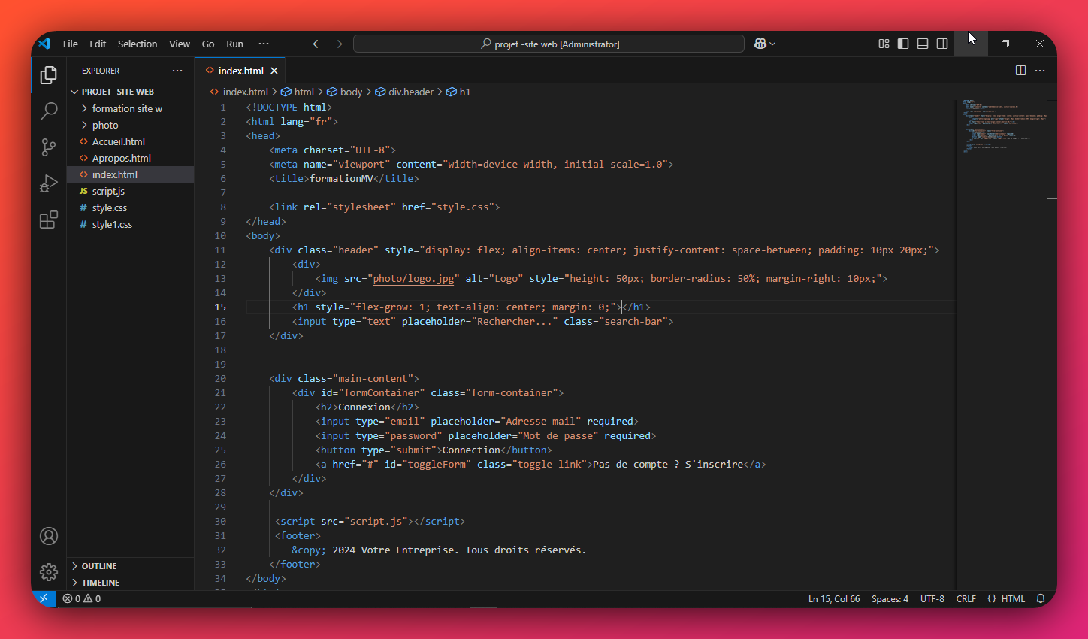The image size is (1088, 639).
Task: Close the index.html editor tab
Action: click(274, 71)
